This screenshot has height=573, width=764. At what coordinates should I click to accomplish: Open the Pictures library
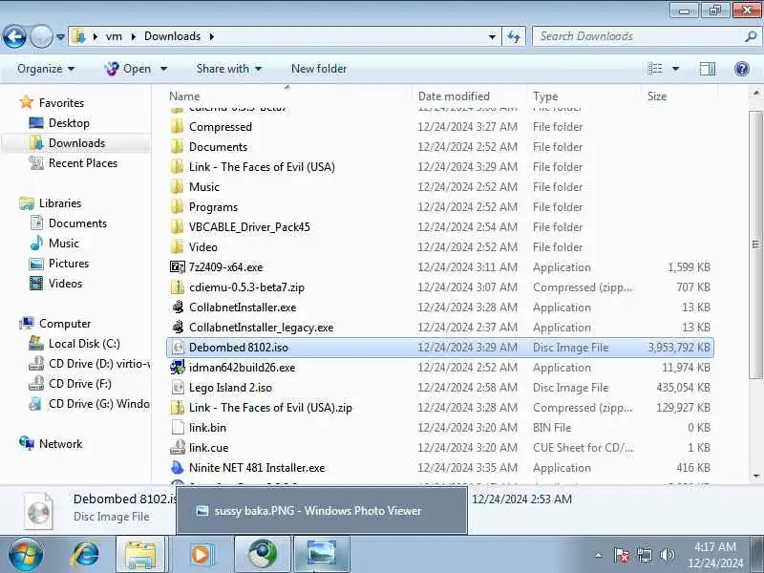point(69,264)
